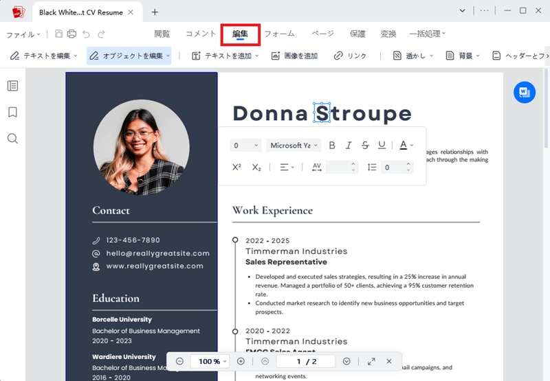Toggle bold formatting in floating toolbar

332,146
